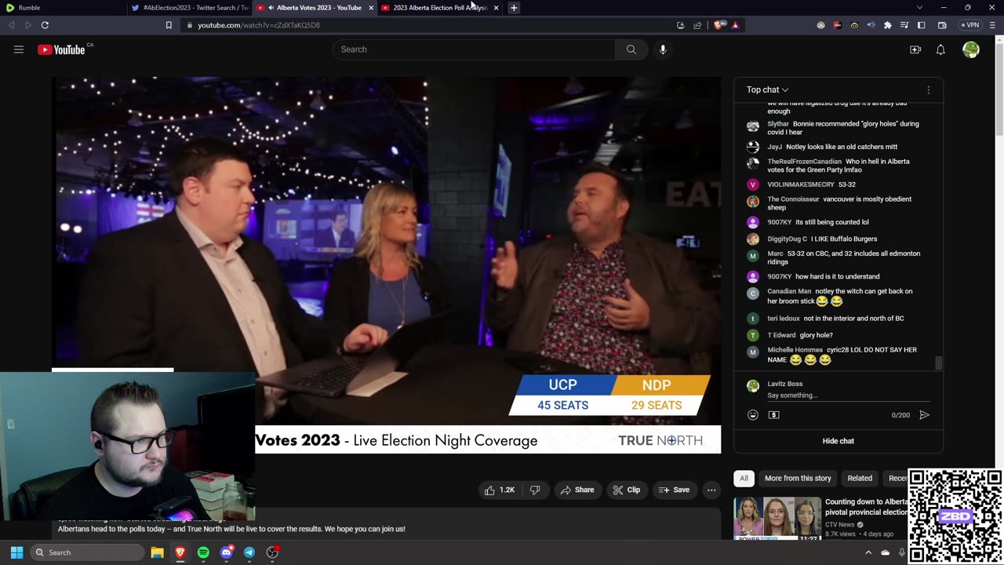Image resolution: width=1004 pixels, height=565 pixels.
Task: Switch to the #AbElection2023 Twitter Search tab
Action: pyautogui.click(x=188, y=8)
